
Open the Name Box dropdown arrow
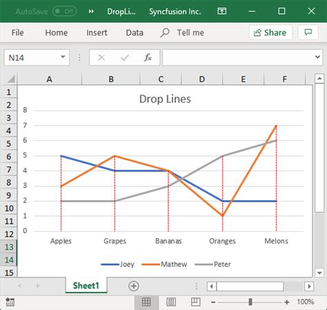[x=63, y=57]
